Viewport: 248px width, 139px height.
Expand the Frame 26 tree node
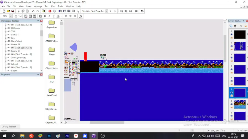[x=6, y=45]
